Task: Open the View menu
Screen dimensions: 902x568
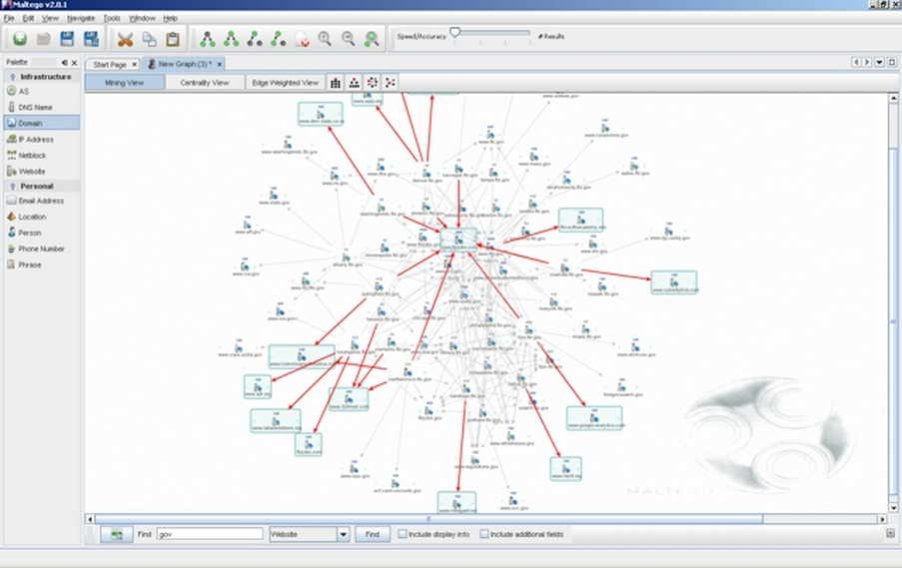Action: [50, 18]
